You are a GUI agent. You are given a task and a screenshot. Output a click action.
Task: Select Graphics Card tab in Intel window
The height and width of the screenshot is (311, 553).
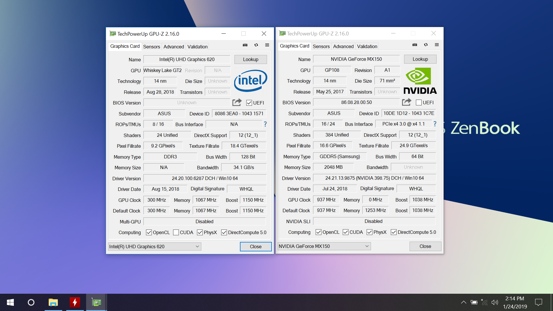click(x=125, y=46)
